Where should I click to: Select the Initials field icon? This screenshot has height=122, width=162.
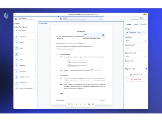[17, 42]
